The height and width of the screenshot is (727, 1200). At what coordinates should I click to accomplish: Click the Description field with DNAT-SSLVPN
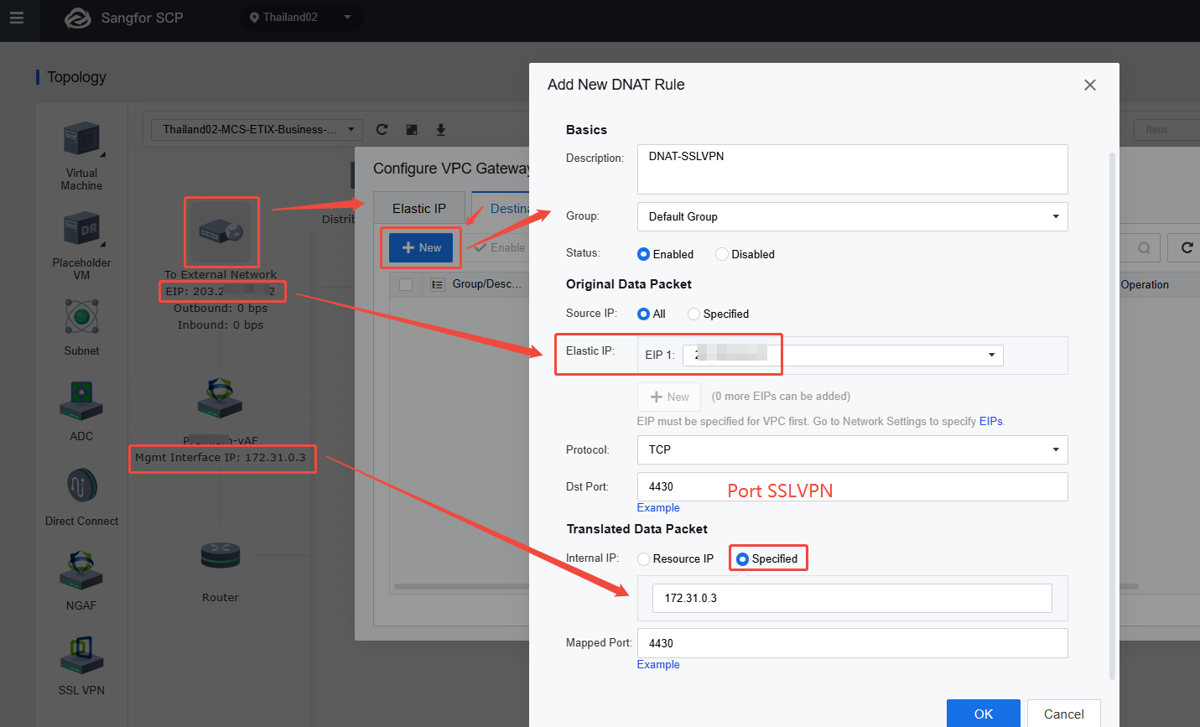[852, 169]
